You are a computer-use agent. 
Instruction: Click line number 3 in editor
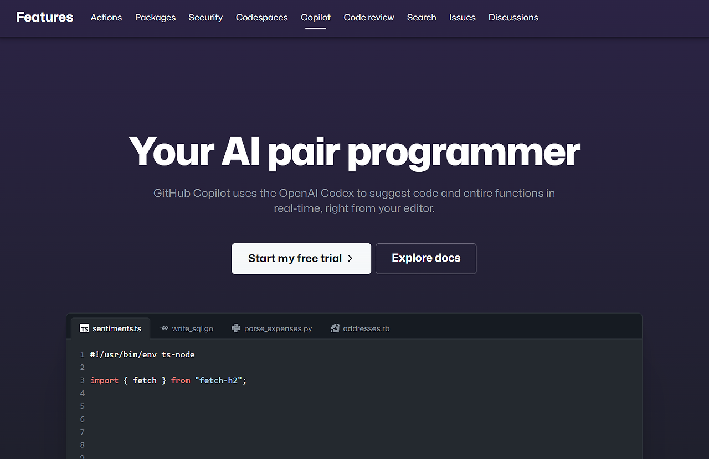(x=82, y=380)
